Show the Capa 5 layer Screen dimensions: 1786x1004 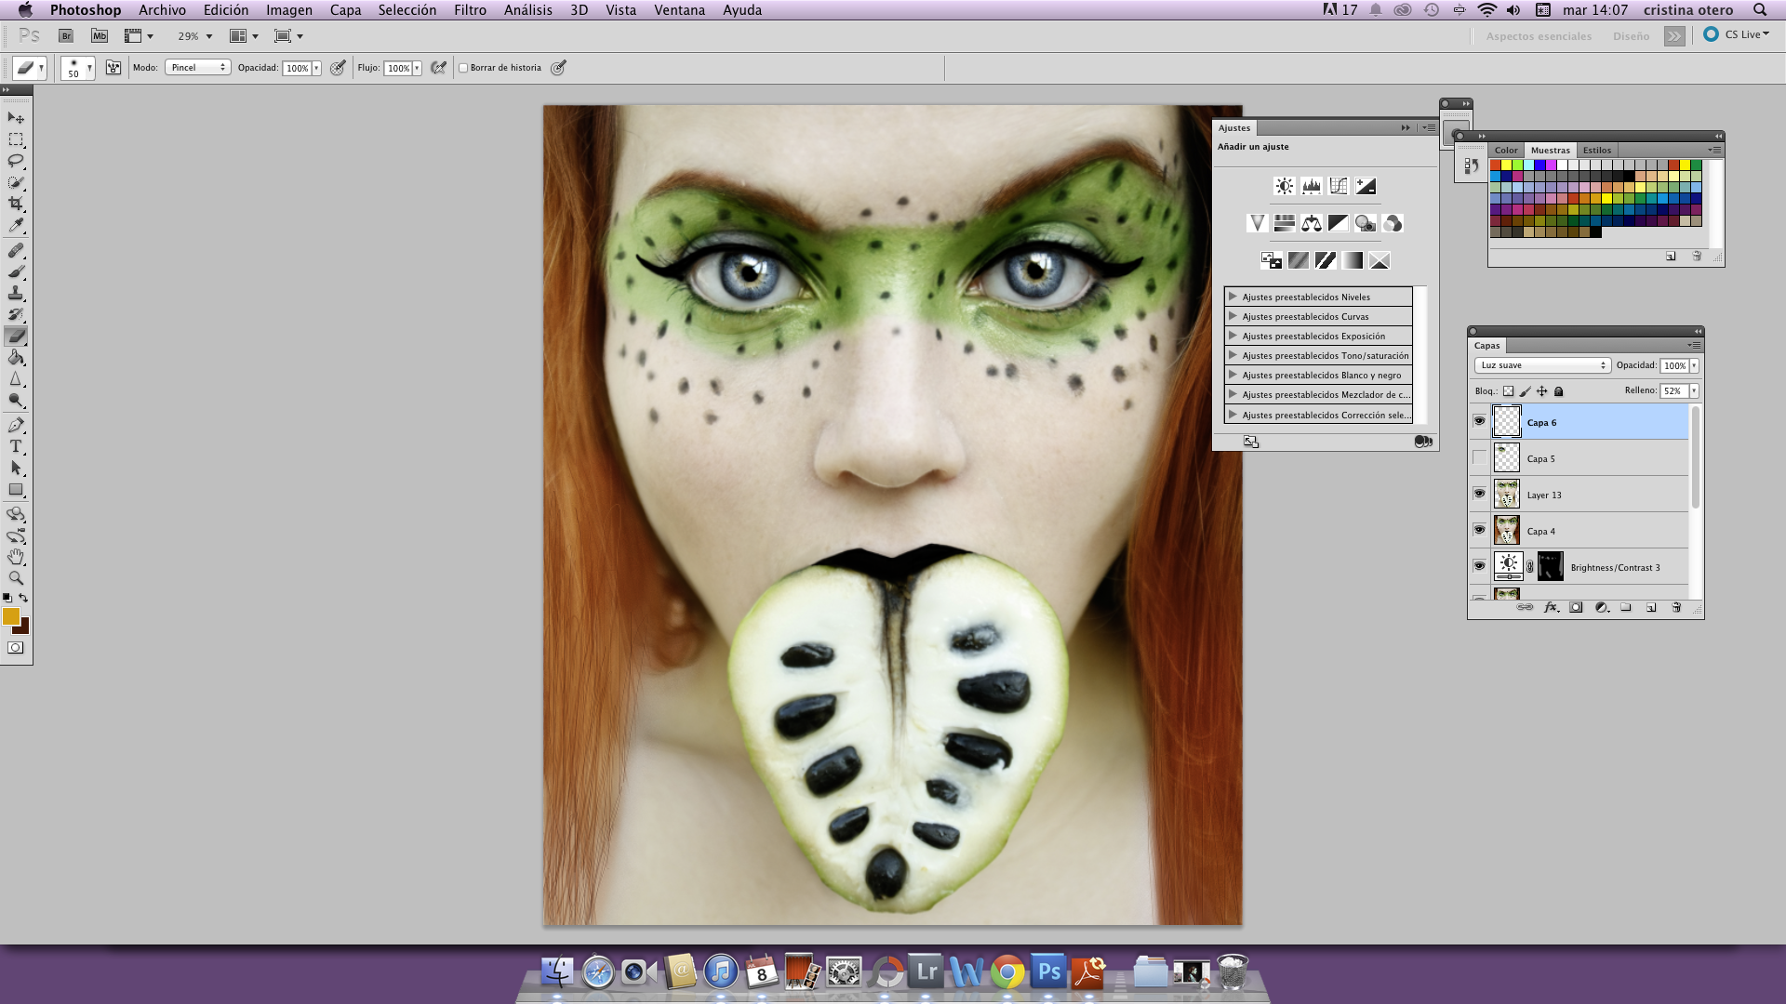point(1479,457)
